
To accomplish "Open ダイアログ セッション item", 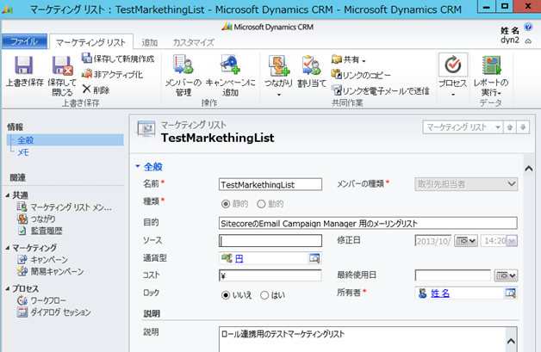I will coord(53,312).
